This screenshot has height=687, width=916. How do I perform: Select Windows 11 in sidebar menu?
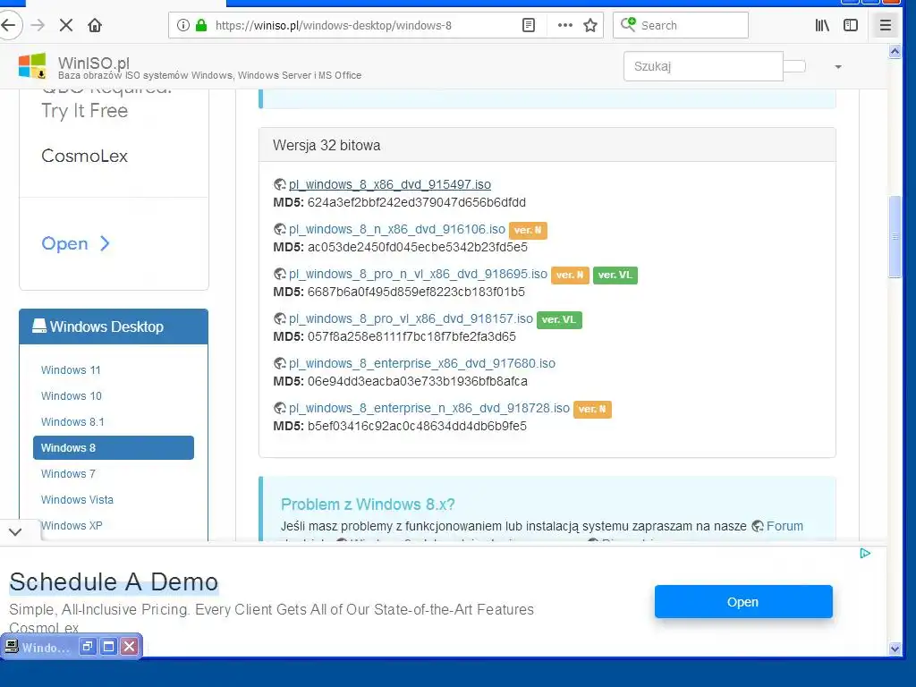tap(71, 369)
